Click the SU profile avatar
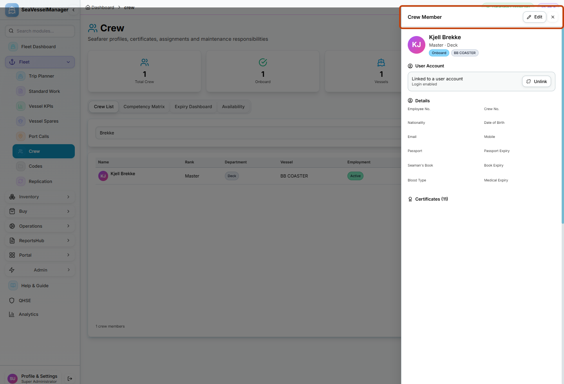 coord(13,379)
